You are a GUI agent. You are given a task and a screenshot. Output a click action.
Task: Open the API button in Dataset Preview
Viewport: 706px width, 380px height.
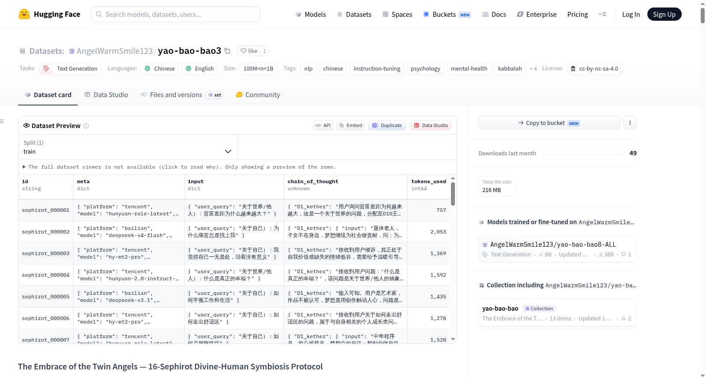(x=323, y=125)
